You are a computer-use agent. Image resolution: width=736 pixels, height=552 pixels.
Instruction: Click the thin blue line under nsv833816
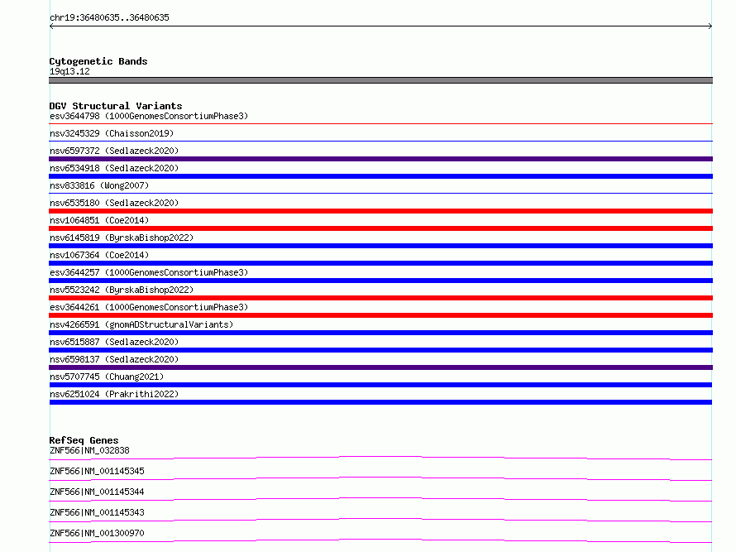[380, 193]
